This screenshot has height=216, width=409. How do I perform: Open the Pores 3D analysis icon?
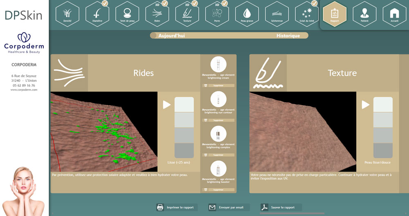(x=217, y=14)
